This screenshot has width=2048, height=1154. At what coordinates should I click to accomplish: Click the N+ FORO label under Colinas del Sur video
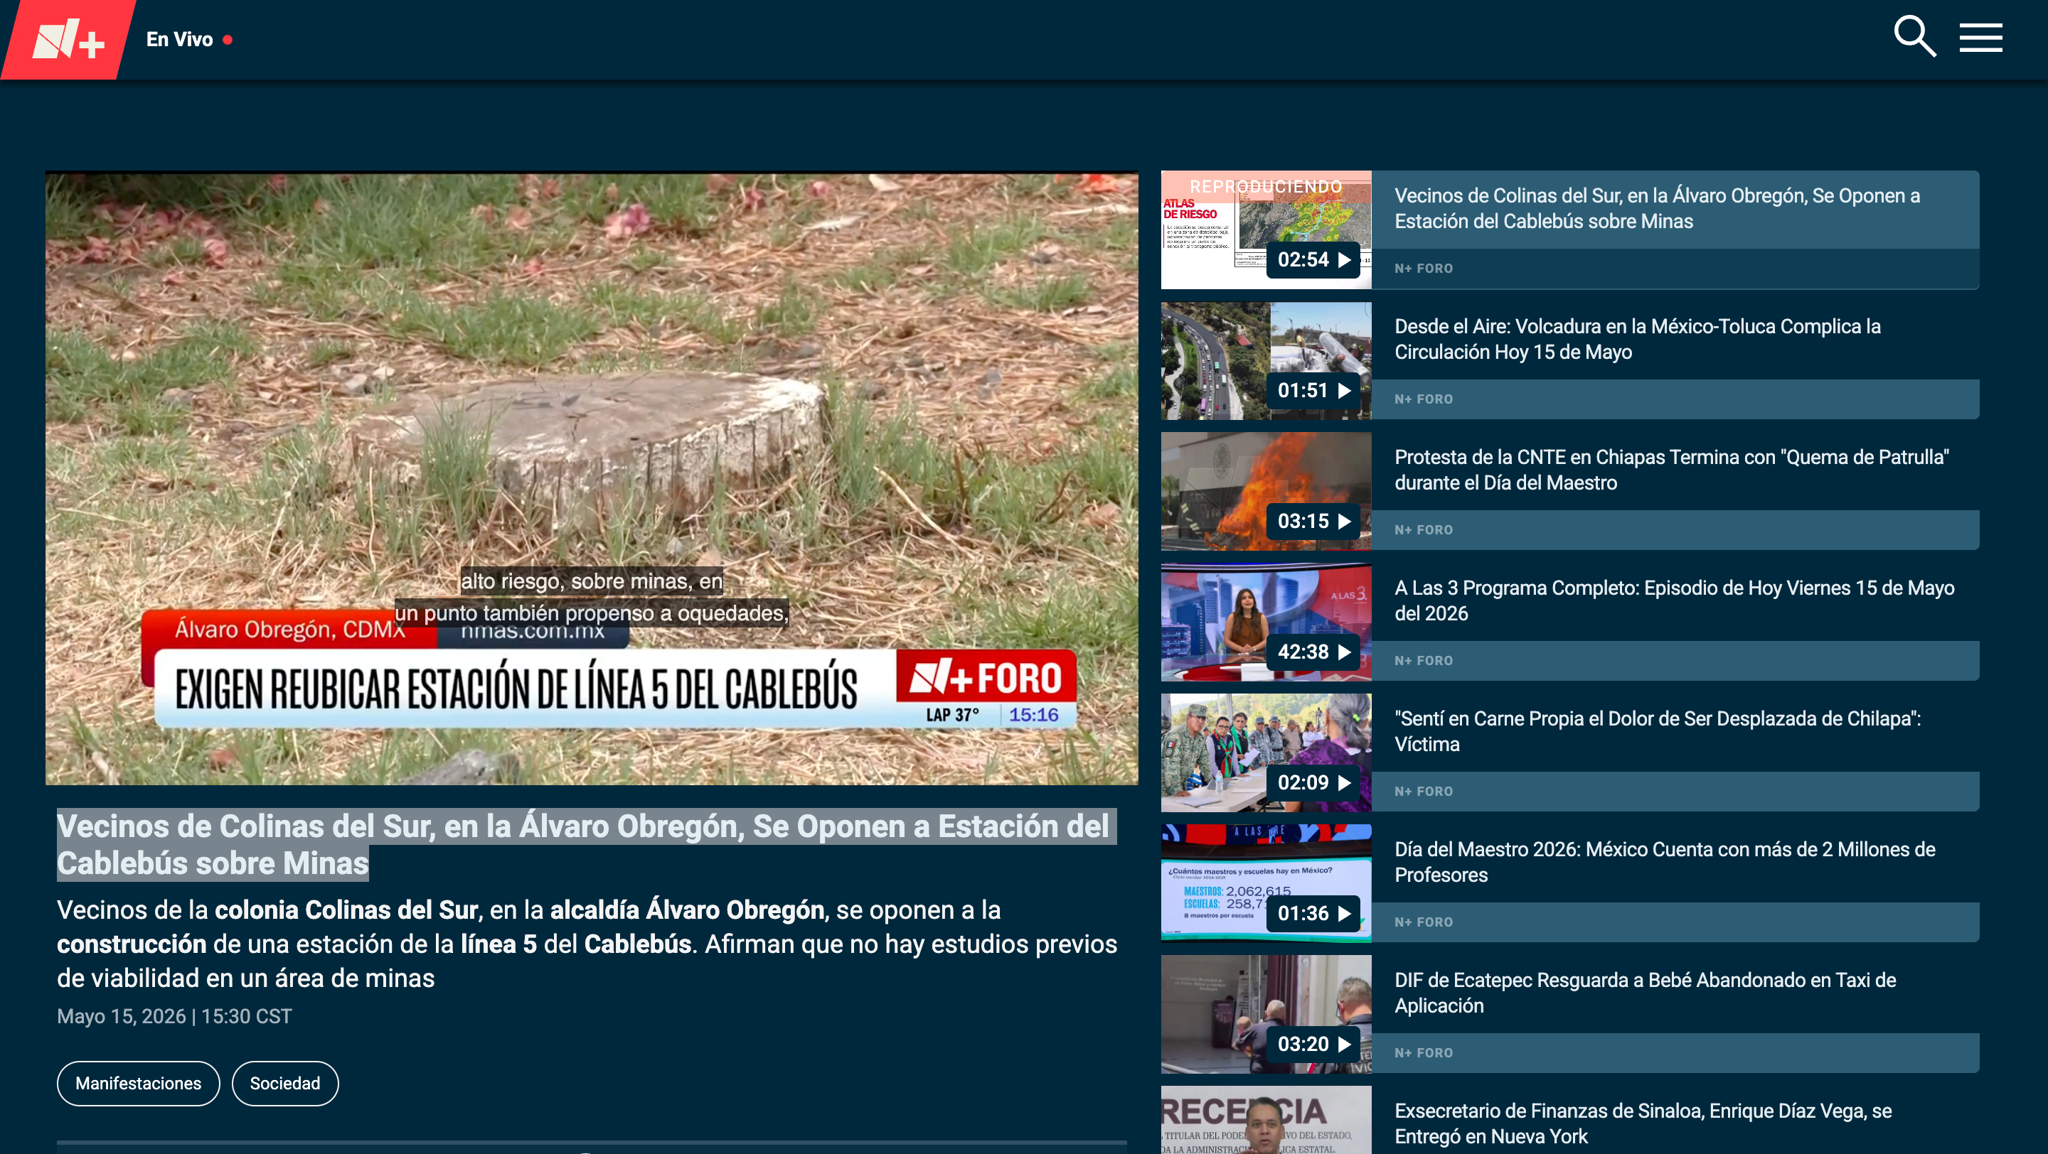point(1423,269)
